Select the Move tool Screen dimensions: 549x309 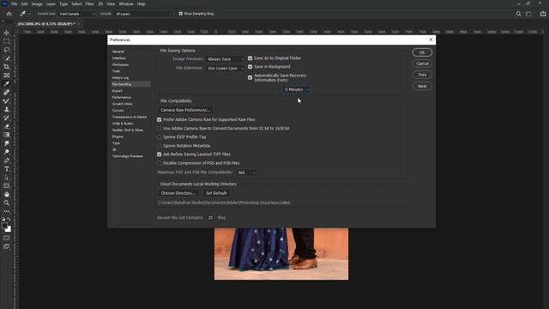(x=6, y=33)
